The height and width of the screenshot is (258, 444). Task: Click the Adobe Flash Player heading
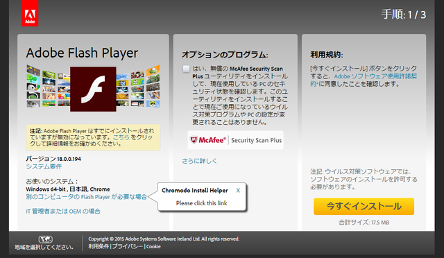82,53
